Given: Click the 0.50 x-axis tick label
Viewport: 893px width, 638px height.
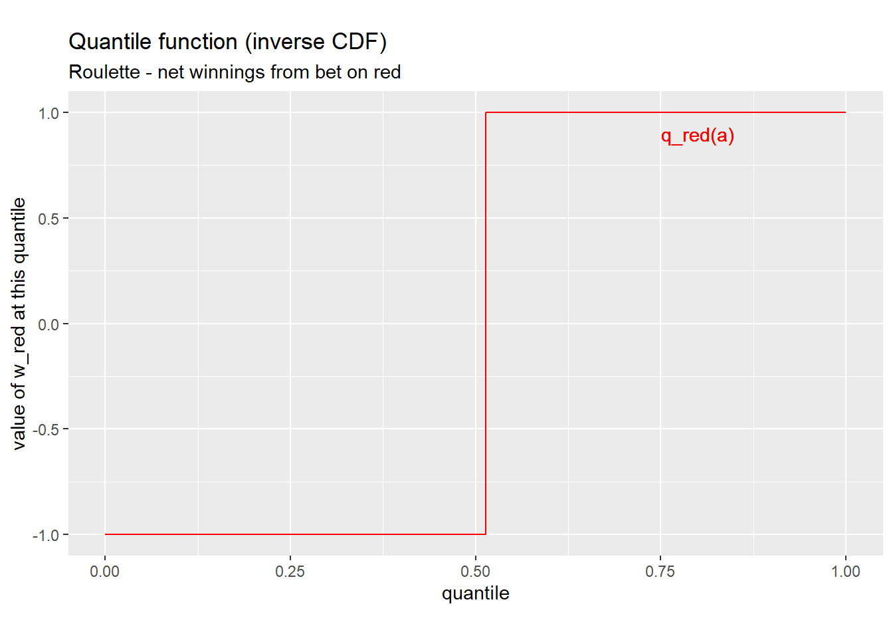Looking at the screenshot, I should [x=475, y=572].
